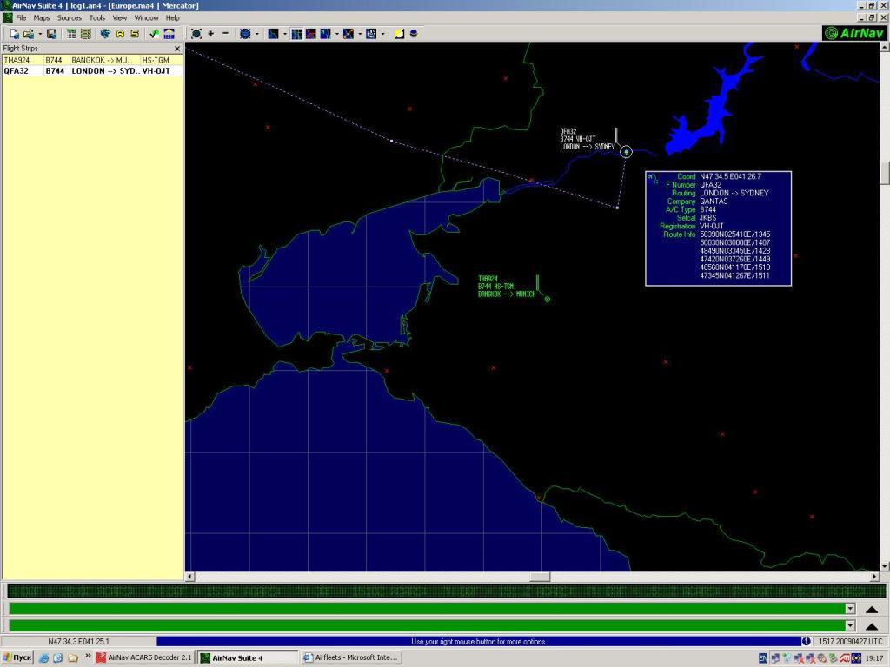Click the yellow 'S' toolbar icon
Screen dimensions: 890x667
click(x=135, y=34)
